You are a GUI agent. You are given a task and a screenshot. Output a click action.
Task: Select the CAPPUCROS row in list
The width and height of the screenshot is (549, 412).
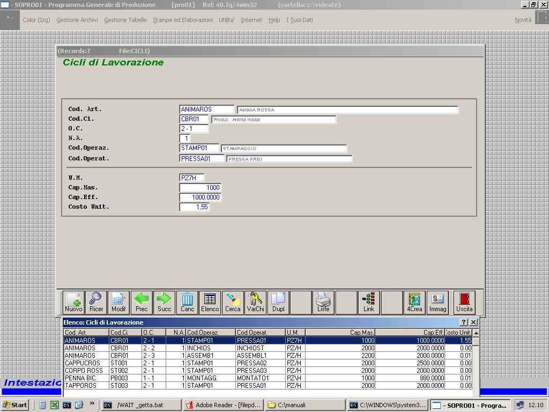coord(268,363)
